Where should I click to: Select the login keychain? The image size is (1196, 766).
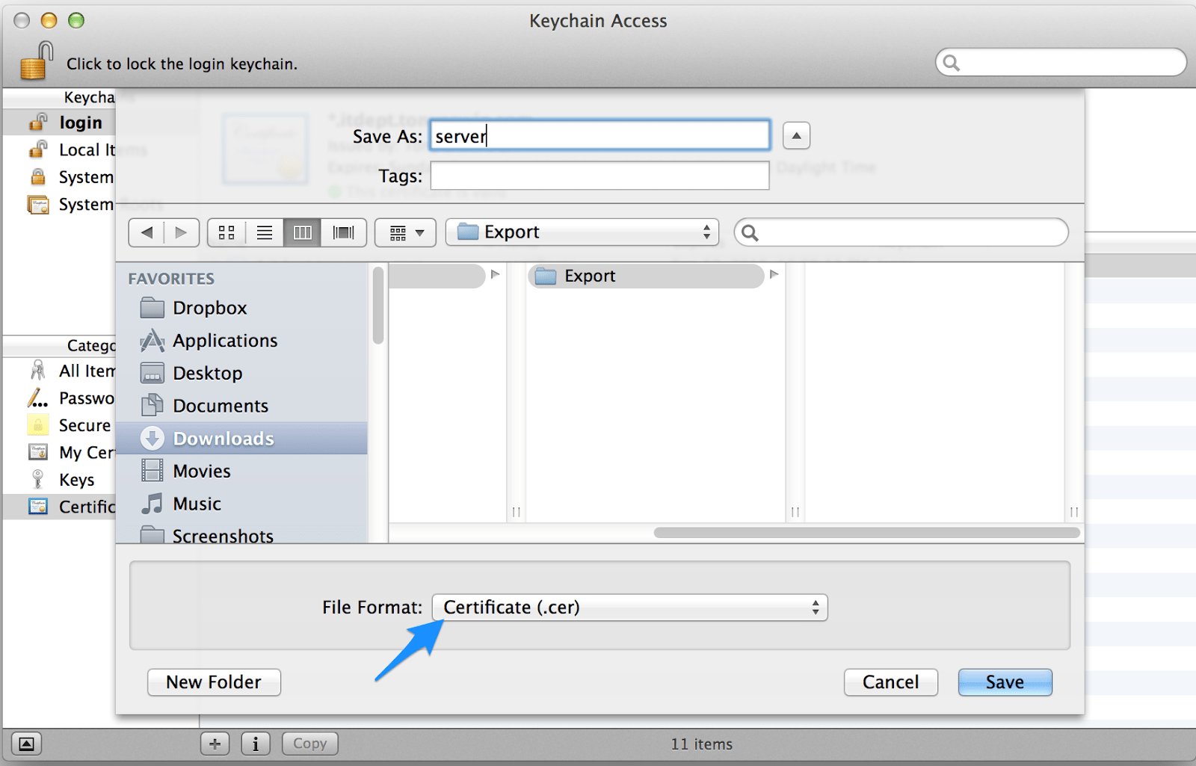click(80, 122)
